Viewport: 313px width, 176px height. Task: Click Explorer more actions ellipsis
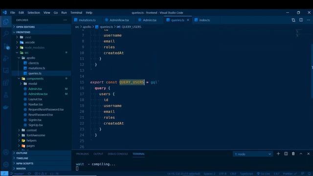65,20
